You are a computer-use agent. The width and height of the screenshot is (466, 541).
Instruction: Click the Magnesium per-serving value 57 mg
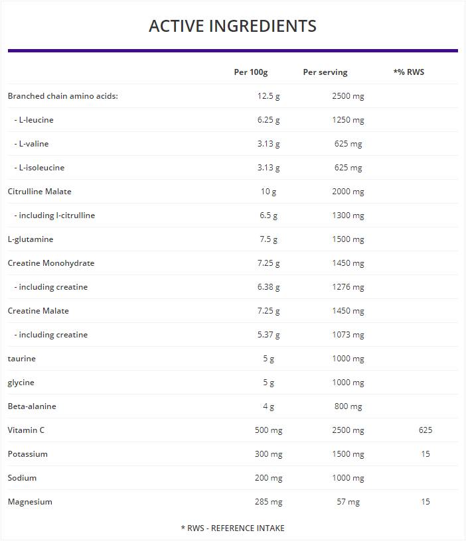[x=348, y=502]
